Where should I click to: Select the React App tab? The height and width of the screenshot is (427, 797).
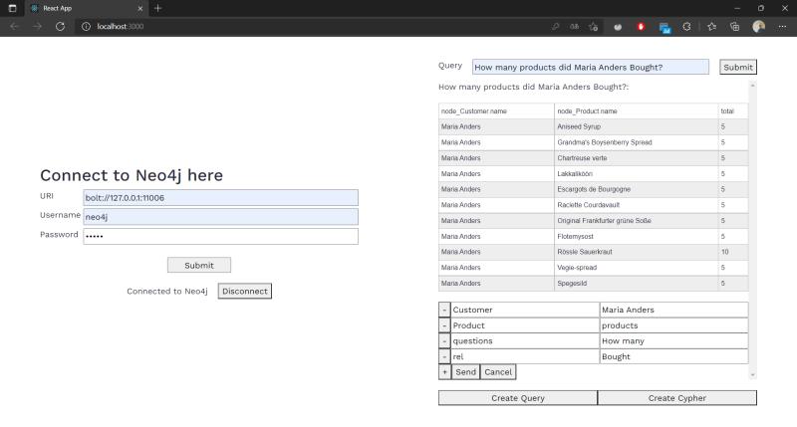[80, 8]
